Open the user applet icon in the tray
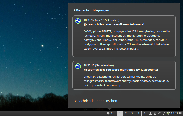Viewport: 183px width, 116px height. 151,113
